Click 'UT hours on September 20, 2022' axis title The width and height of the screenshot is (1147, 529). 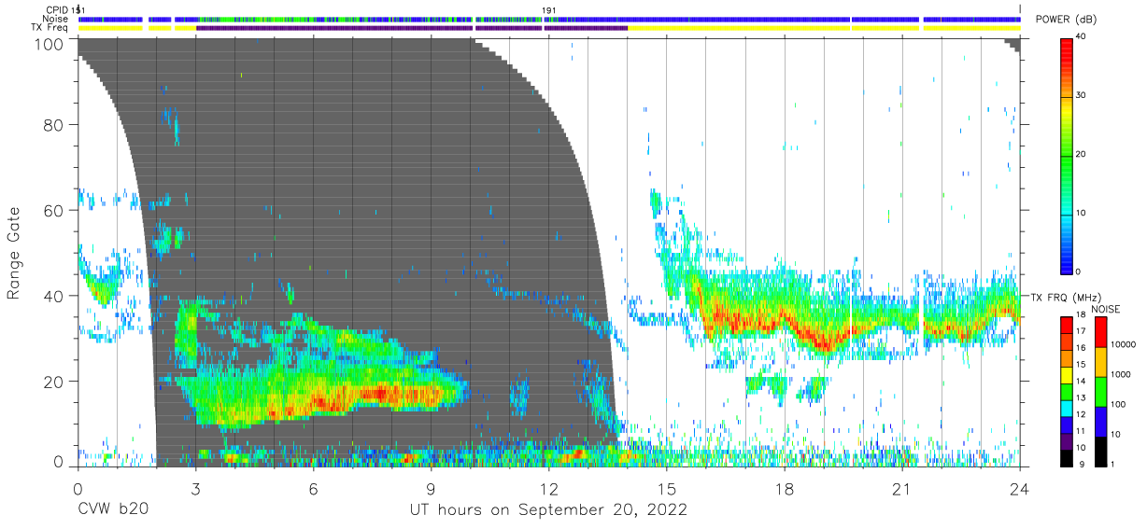click(548, 509)
